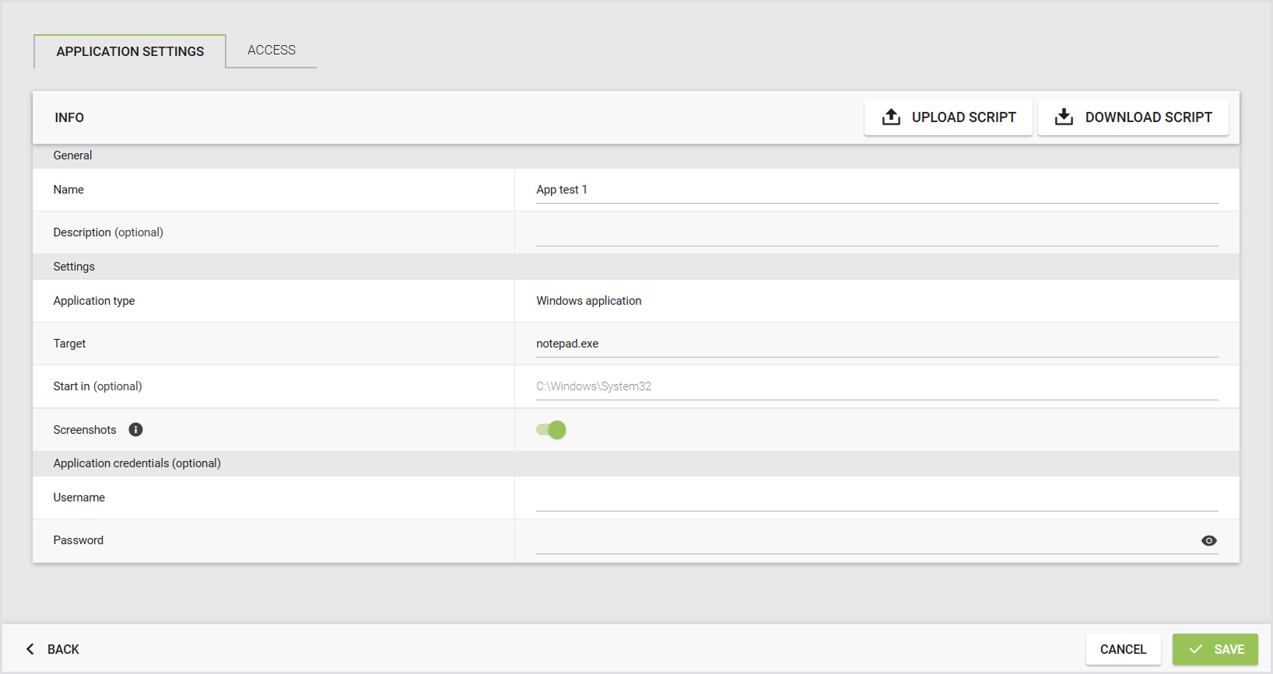Viewport: 1273px width, 674px height.
Task: Click the download arrow icon
Action: (1064, 117)
